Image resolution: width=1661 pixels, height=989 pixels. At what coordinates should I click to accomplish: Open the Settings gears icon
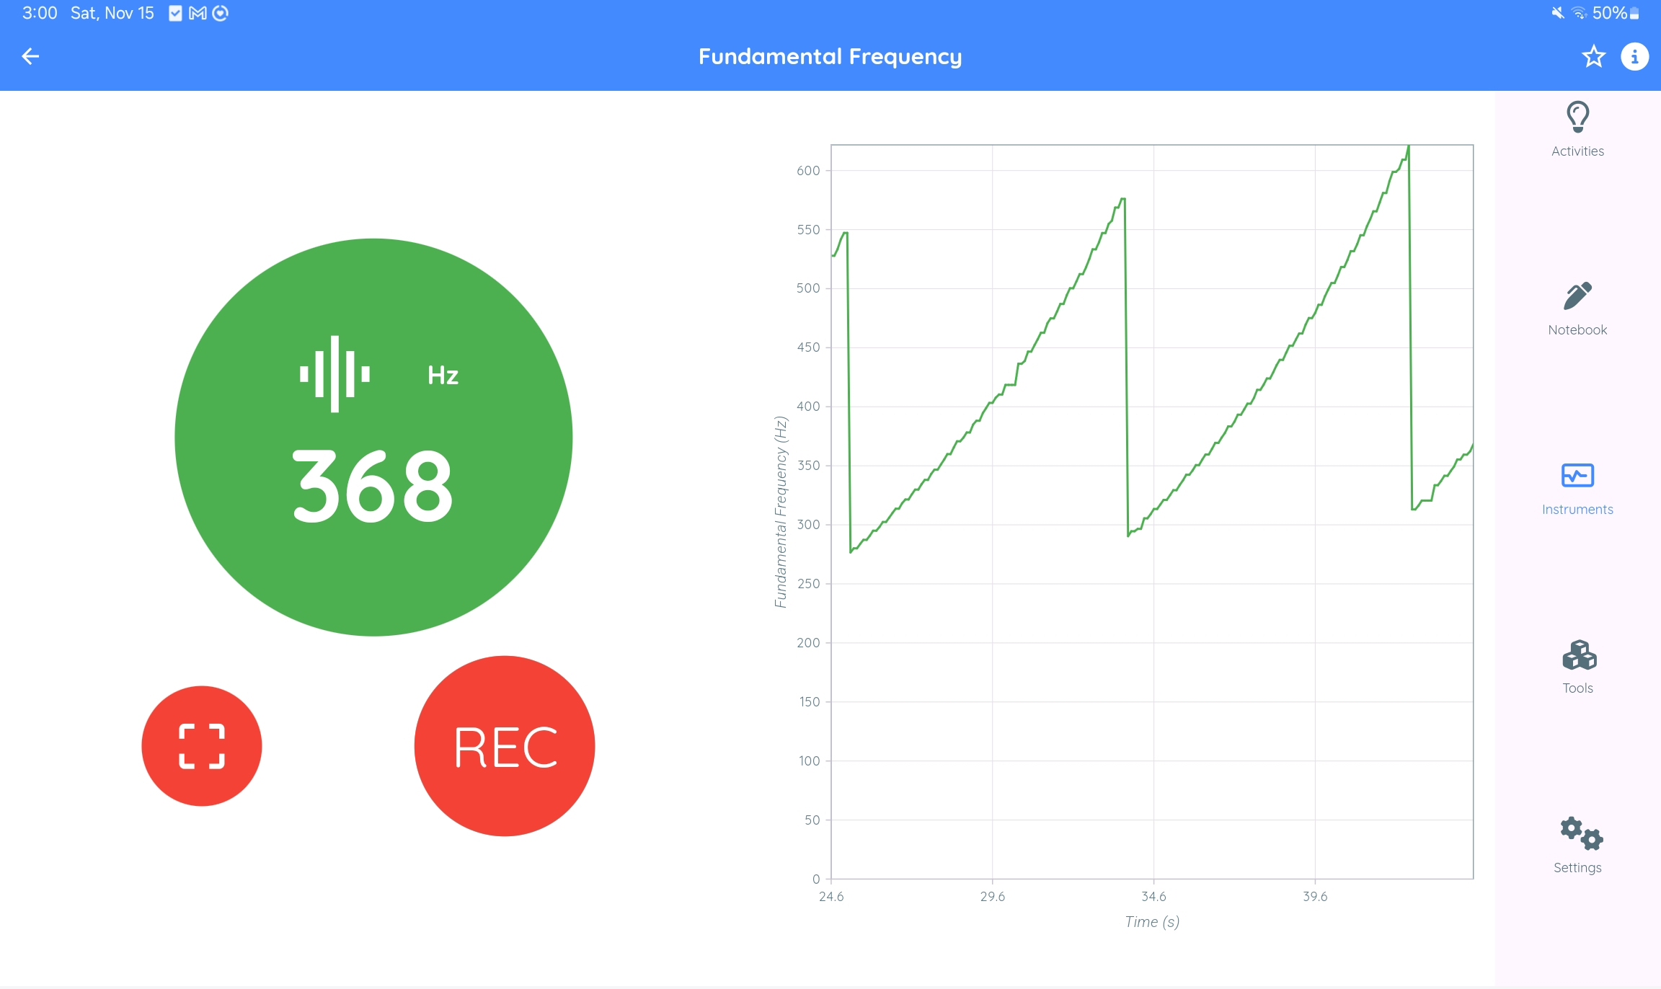click(x=1577, y=846)
